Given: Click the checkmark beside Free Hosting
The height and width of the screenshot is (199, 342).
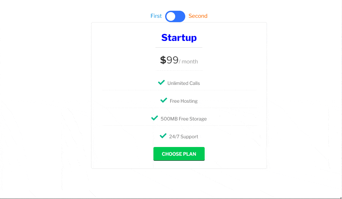Looking at the screenshot, I should pos(164,100).
